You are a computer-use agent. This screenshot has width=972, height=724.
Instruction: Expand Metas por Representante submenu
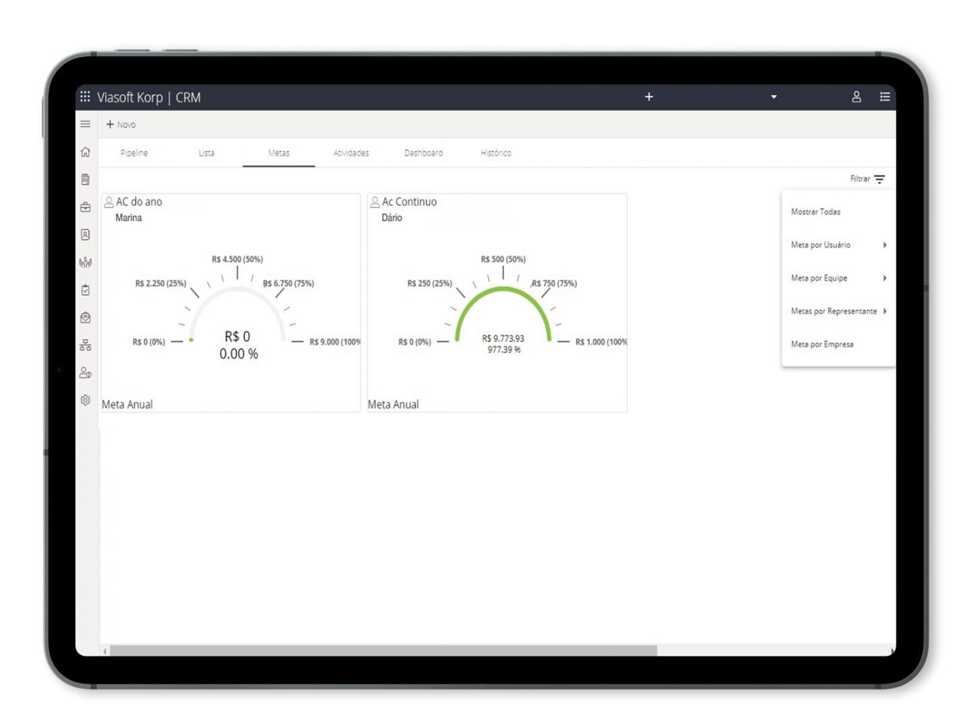tap(838, 311)
